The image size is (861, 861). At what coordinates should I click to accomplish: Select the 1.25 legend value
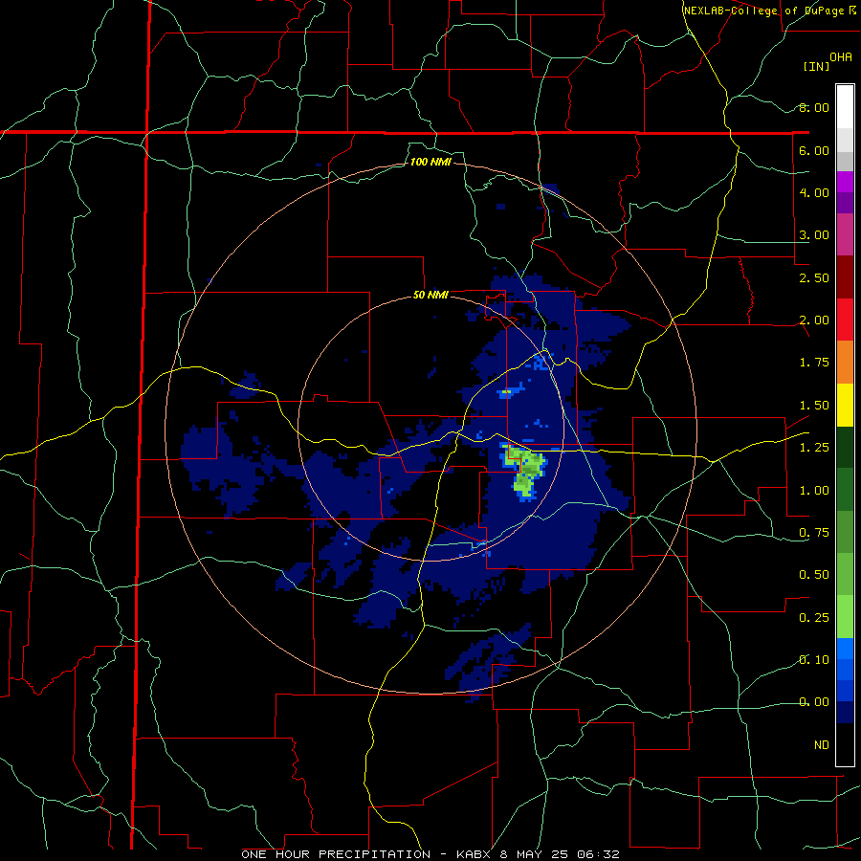tap(814, 448)
